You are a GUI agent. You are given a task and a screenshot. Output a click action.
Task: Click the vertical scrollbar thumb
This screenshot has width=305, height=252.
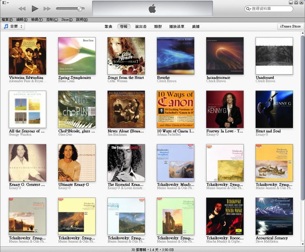click(303, 118)
